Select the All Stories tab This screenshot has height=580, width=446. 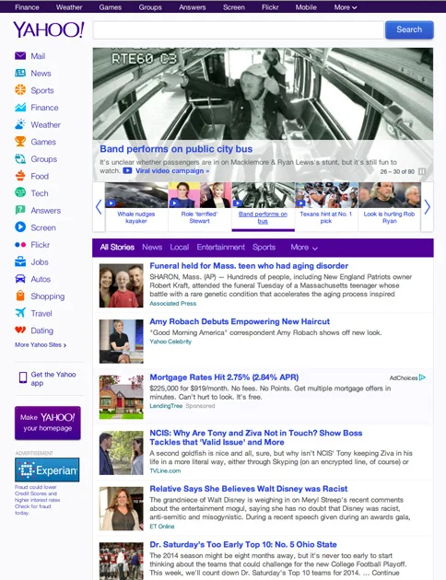[x=117, y=247]
